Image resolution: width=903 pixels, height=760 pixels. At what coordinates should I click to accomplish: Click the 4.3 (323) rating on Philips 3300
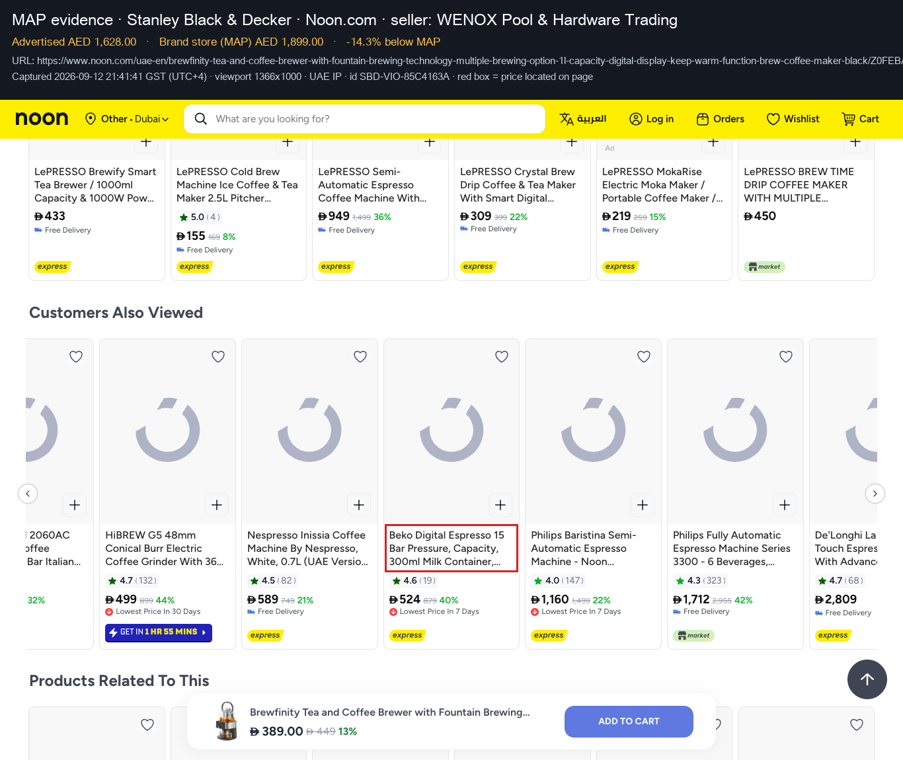tap(701, 581)
